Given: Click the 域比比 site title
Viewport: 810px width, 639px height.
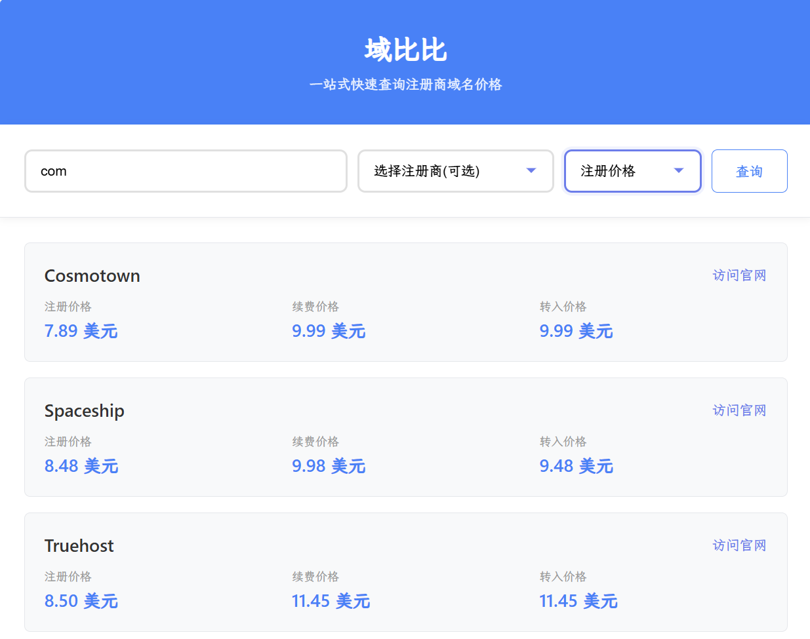Looking at the screenshot, I should (x=405, y=50).
